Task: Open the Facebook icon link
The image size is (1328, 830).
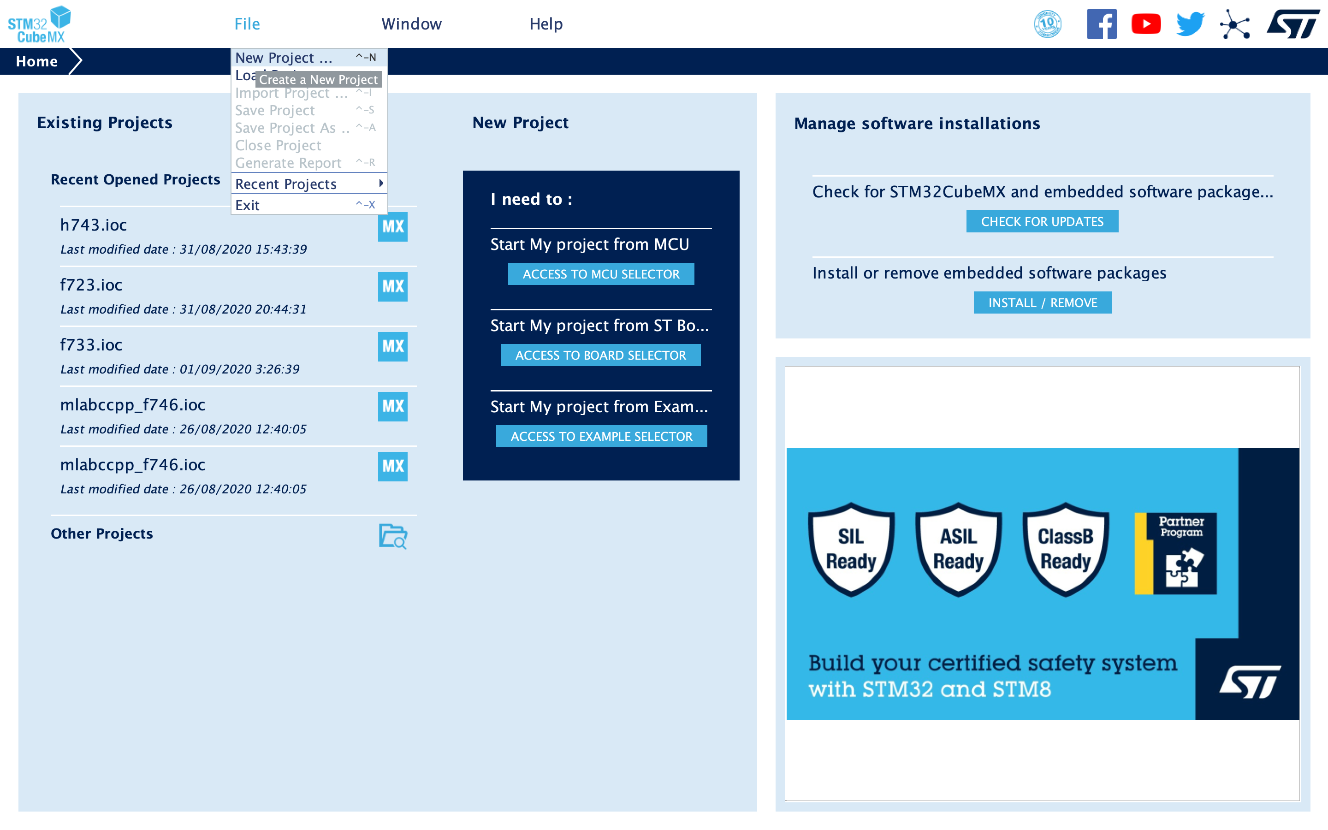Action: [x=1101, y=24]
